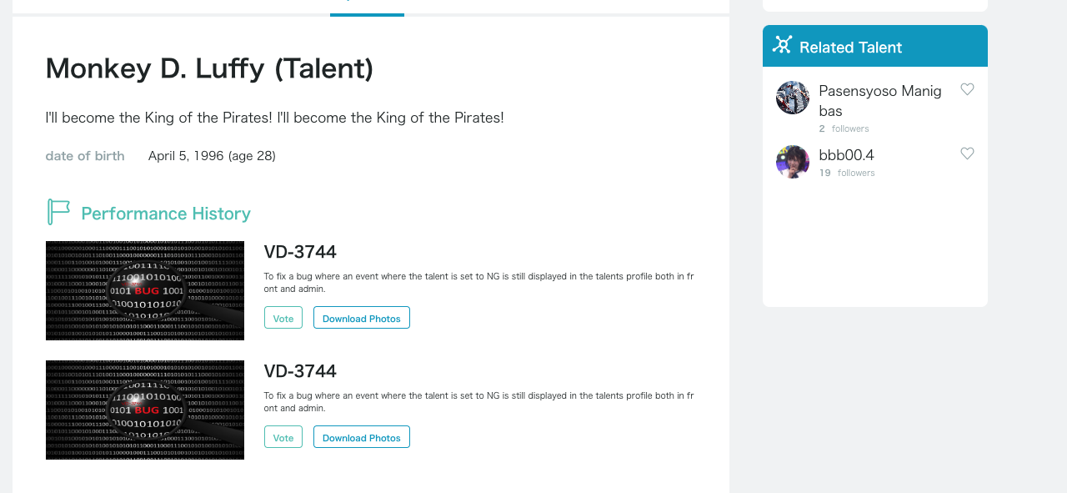Open the first VD-3744 bug thumbnail
Viewport: 1067px width, 493px height.
[x=145, y=290]
